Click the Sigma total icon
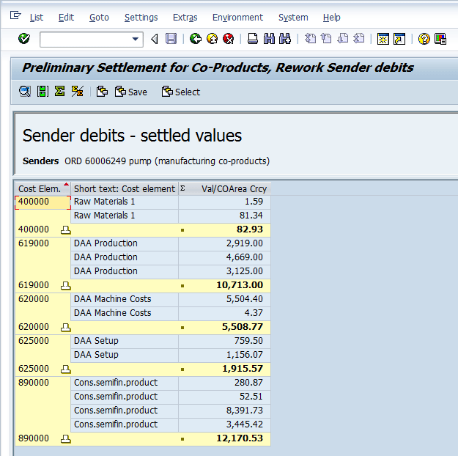Screen dimensions: 458x456 point(59,92)
